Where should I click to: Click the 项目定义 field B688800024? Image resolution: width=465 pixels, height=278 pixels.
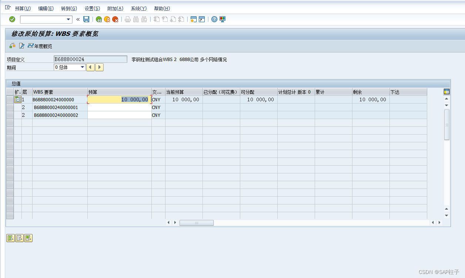(90, 59)
